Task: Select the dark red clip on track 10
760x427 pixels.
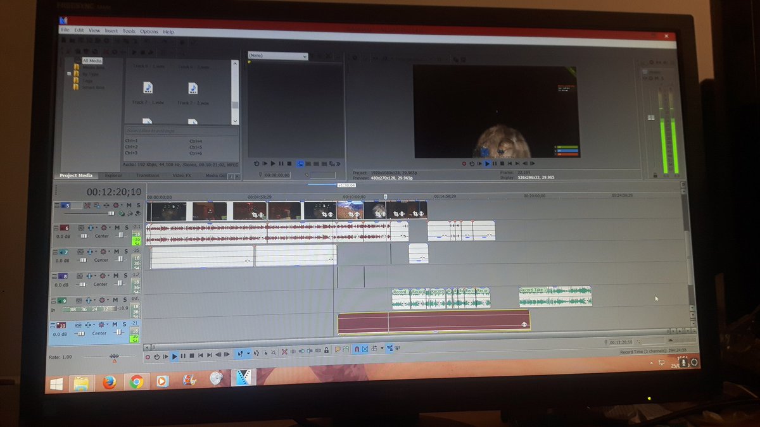Action: [x=434, y=321]
